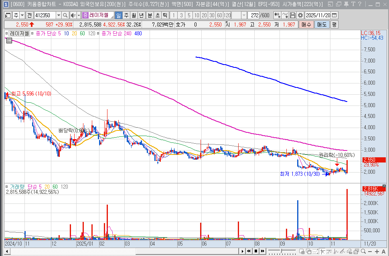Open the 주 type dropdown arrow

point(22,15)
